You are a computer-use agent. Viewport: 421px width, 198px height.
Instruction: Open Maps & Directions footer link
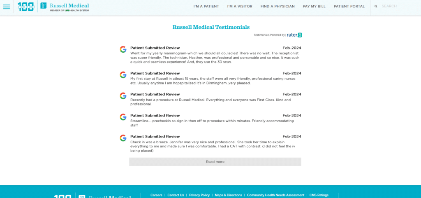(228, 195)
